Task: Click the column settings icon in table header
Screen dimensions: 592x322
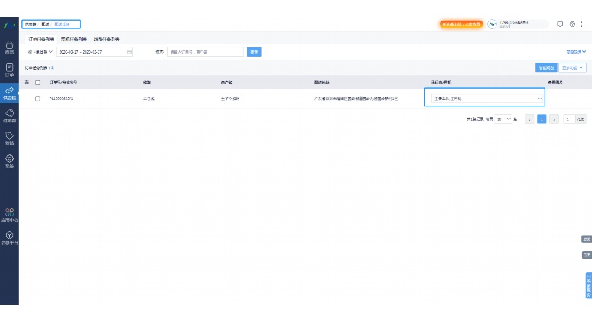Action: point(27,83)
